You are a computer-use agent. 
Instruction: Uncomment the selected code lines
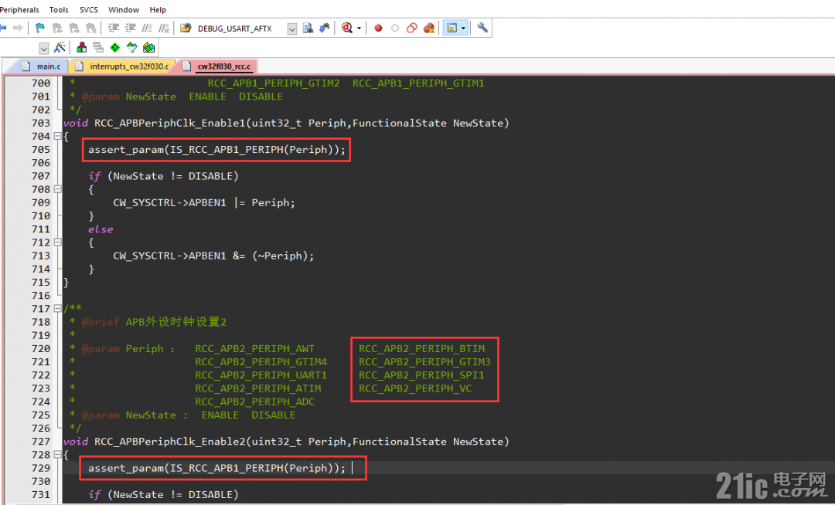pyautogui.click(x=164, y=28)
